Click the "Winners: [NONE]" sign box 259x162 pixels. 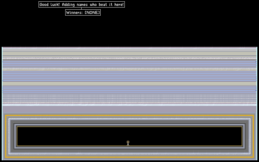point(83,13)
